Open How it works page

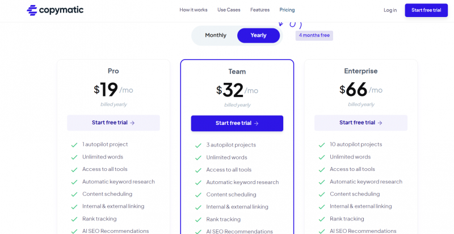(x=194, y=10)
